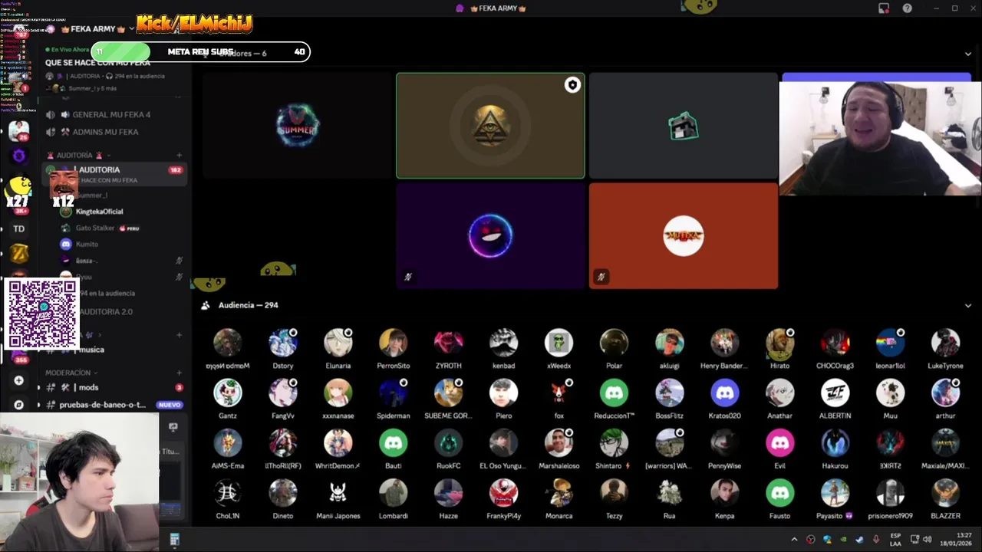The height and width of the screenshot is (552, 982).
Task: Open the server icon with 26 badge
Action: tap(19, 130)
